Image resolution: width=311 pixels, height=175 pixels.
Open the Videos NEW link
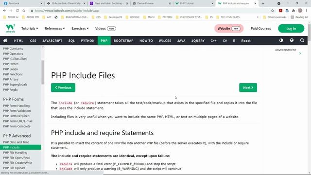click(105, 28)
